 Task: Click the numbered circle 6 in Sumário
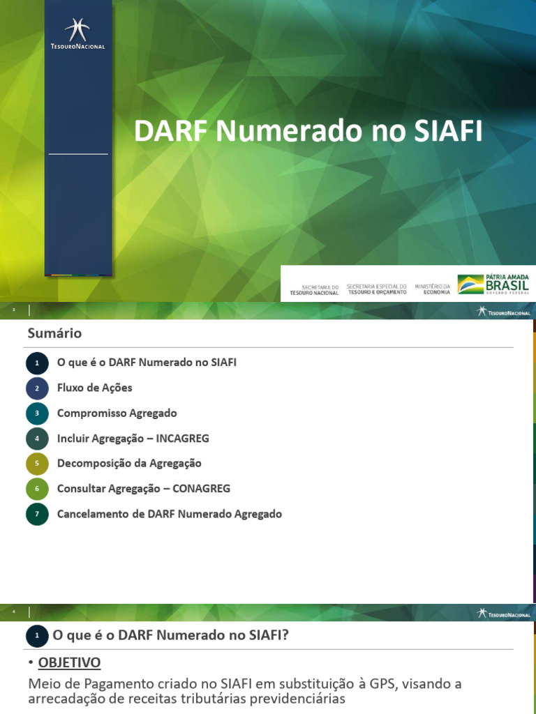37,489
